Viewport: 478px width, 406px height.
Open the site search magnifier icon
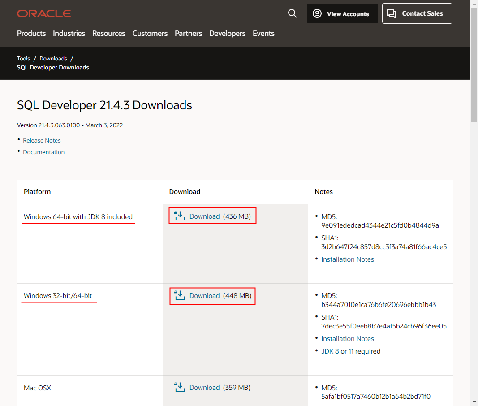point(292,13)
